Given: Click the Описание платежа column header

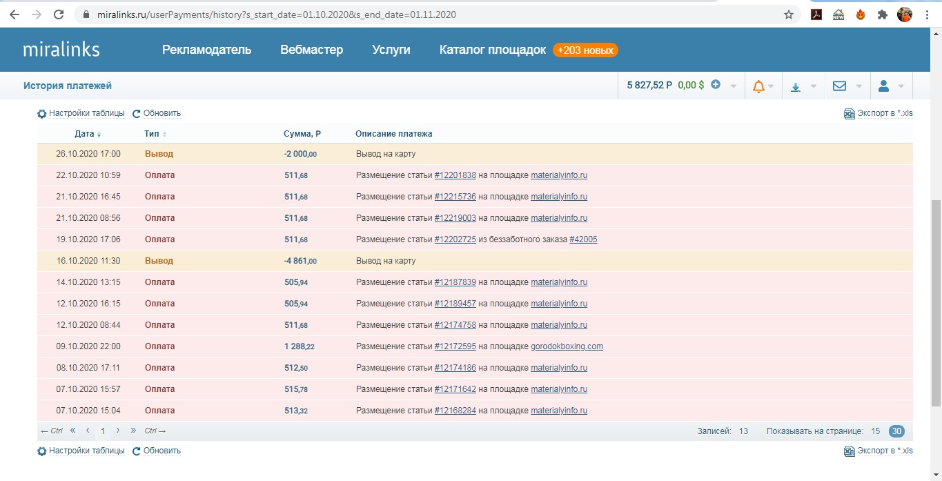Looking at the screenshot, I should point(394,134).
